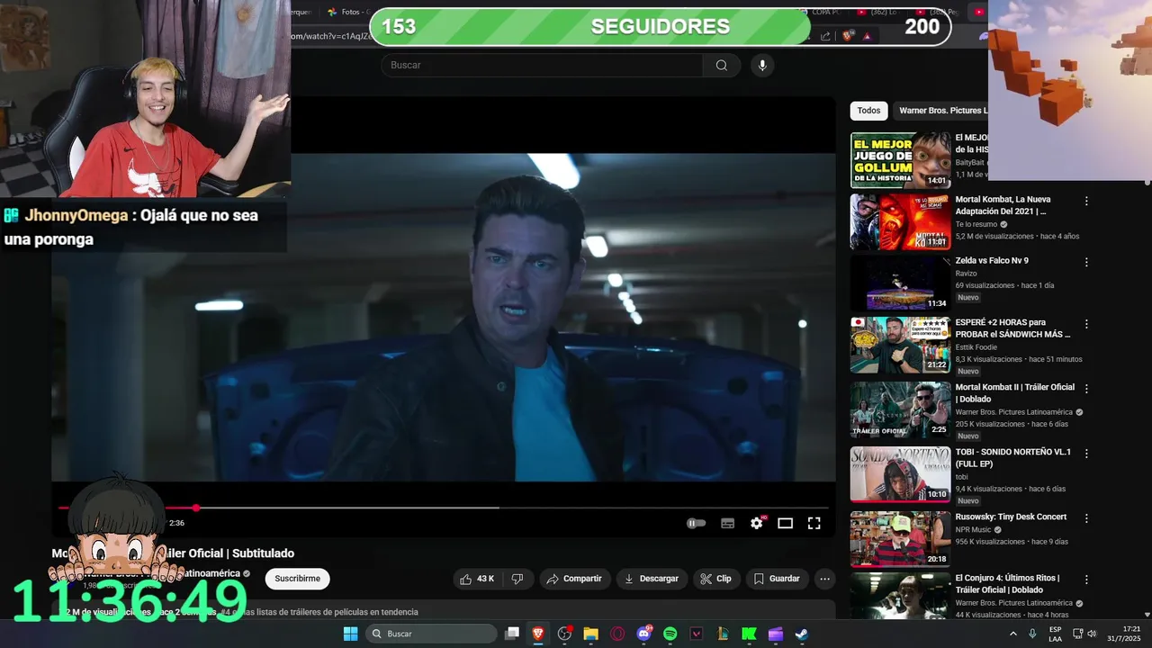The width and height of the screenshot is (1152, 648).
Task: Click the Estrik Foodie channel name
Action: [978, 346]
